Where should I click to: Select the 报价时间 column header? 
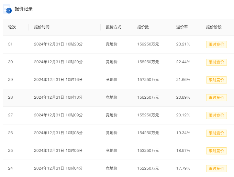click(x=42, y=27)
